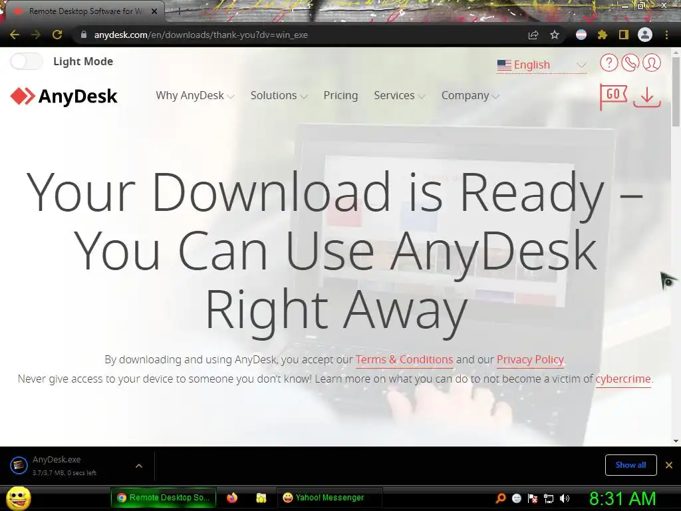The image size is (681, 511).
Task: Open the Terms & Conditions link
Action: click(x=404, y=359)
